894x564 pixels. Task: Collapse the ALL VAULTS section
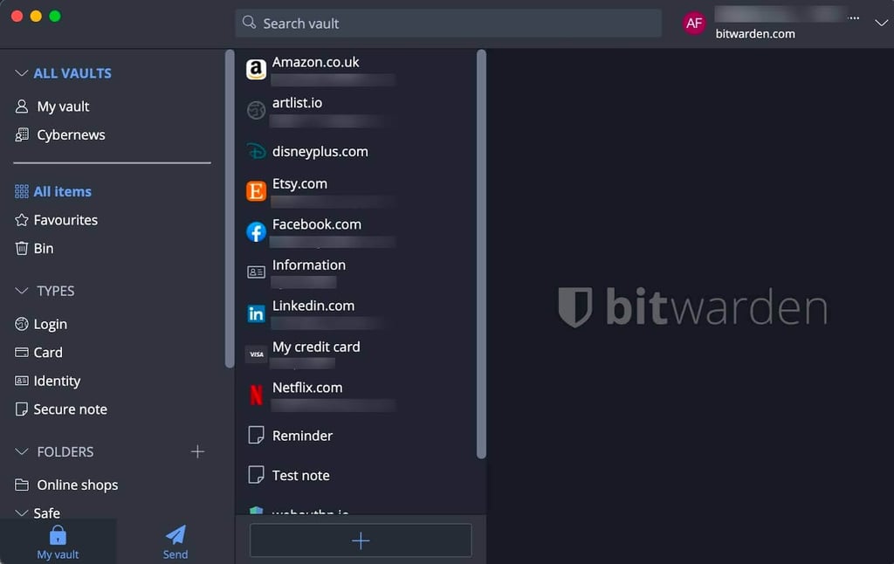point(22,73)
